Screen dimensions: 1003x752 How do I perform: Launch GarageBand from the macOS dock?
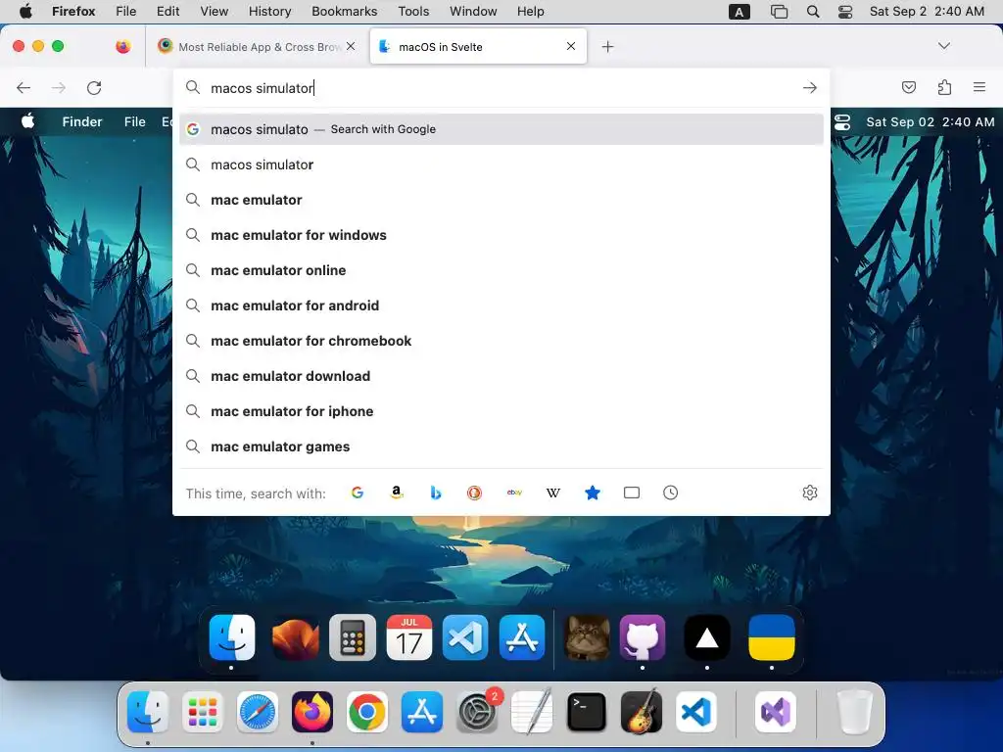[x=641, y=711]
